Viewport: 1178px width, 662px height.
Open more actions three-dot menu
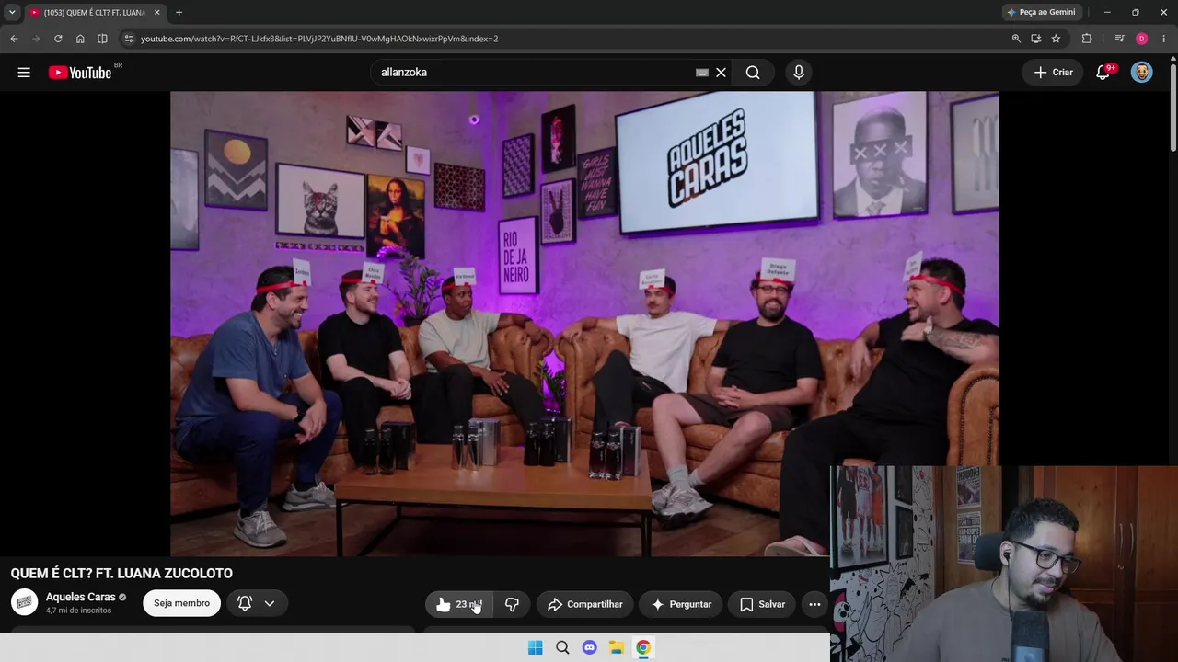click(x=814, y=604)
